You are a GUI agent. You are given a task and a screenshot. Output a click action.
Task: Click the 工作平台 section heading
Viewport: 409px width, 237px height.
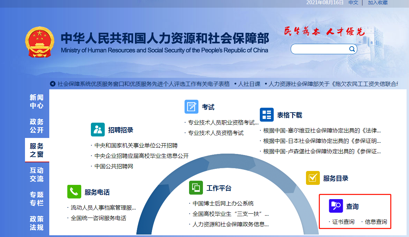click(x=219, y=188)
